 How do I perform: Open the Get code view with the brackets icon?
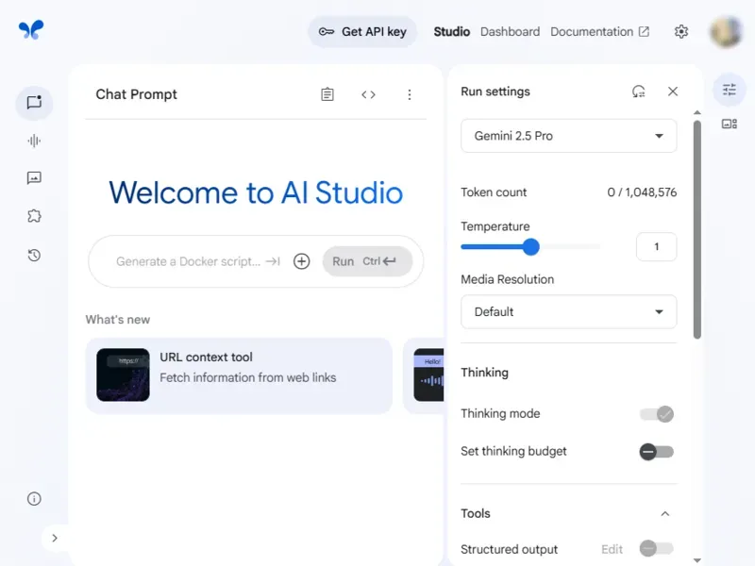tap(368, 93)
